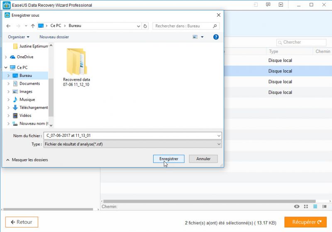The image size is (332, 232).
Task: Select Bureau in the address breadcrumb
Action: [75, 26]
